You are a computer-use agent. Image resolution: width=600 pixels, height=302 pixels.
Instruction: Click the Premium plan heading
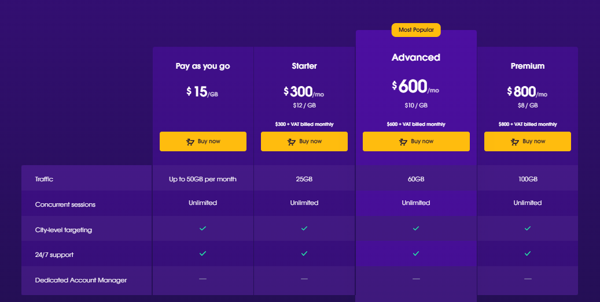tap(528, 66)
